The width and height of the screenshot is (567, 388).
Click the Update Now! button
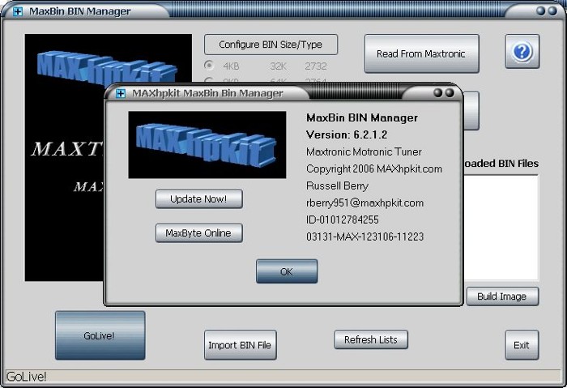click(x=198, y=198)
